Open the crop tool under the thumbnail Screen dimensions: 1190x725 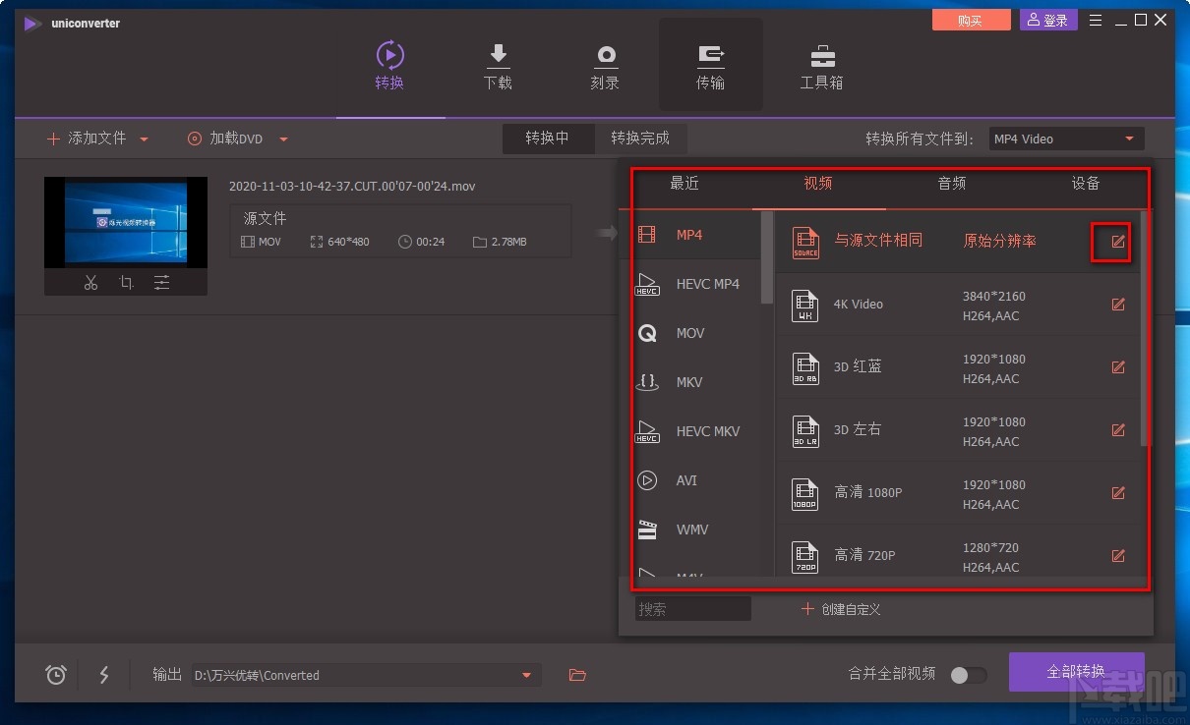tap(126, 282)
